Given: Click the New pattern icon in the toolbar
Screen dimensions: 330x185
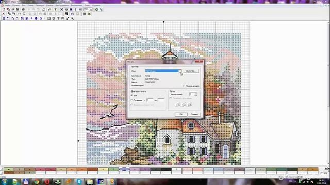Looking at the screenshot, I should tap(4, 9).
